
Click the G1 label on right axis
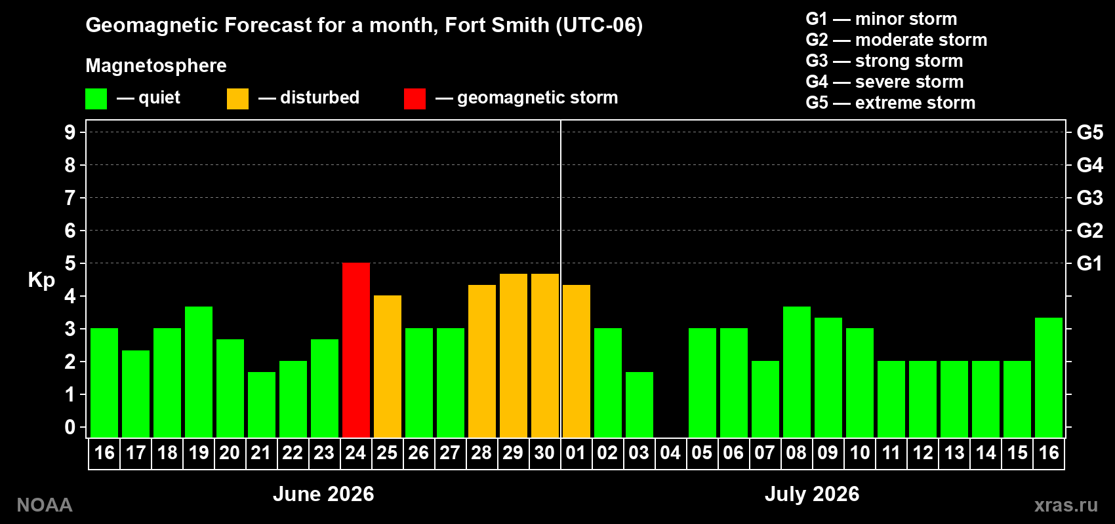(x=1089, y=263)
